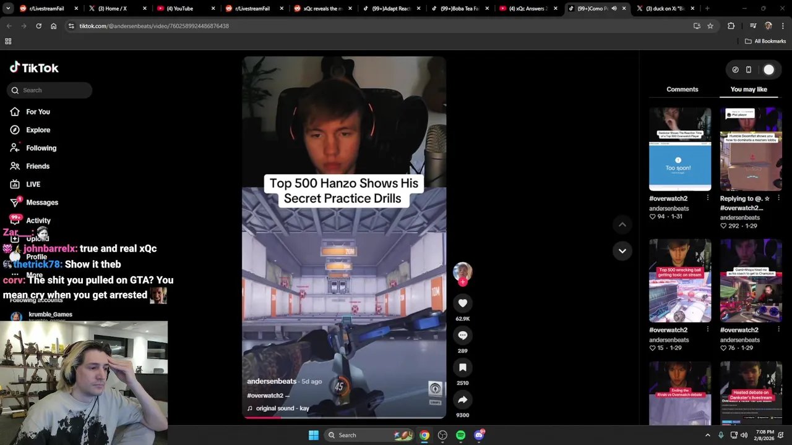
Task: Open a new browser tab
Action: coord(707,9)
